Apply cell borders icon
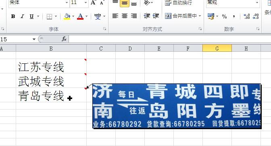Screen dimensions: 271x146 coord(49,16)
